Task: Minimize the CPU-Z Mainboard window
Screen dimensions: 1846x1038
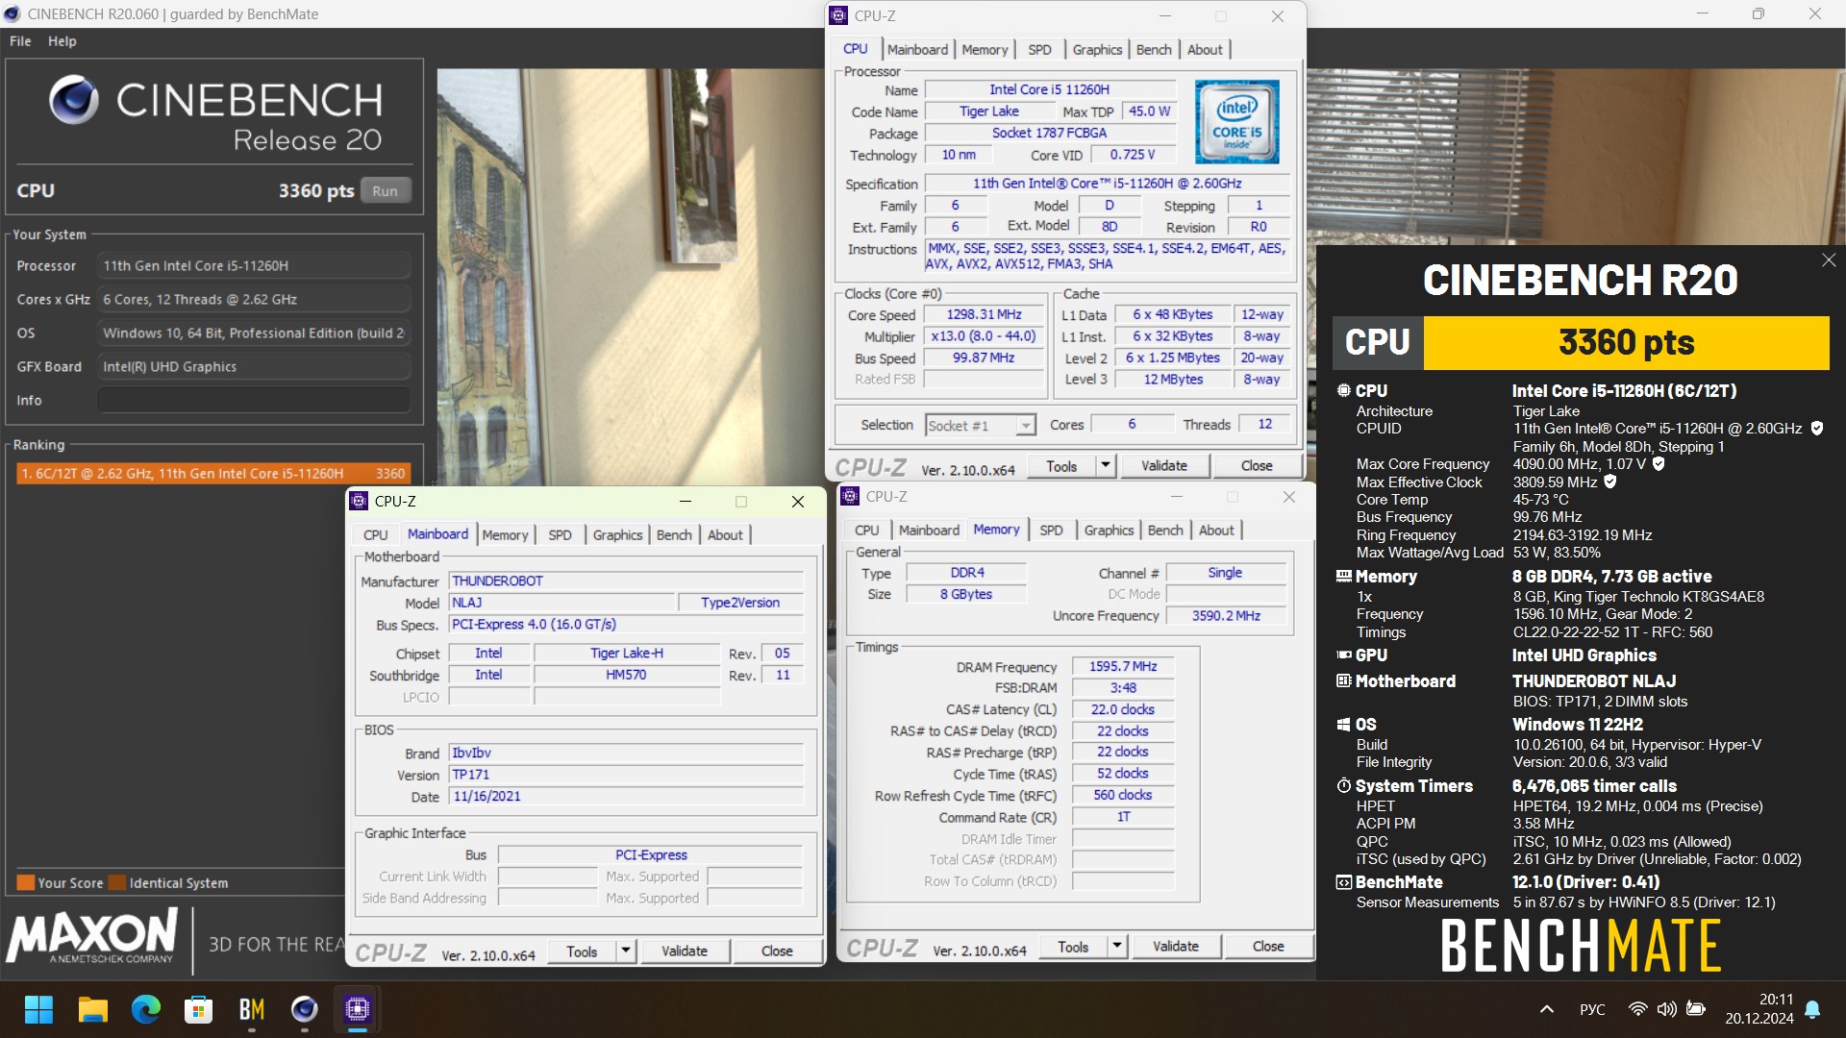Action: pyautogui.click(x=685, y=502)
